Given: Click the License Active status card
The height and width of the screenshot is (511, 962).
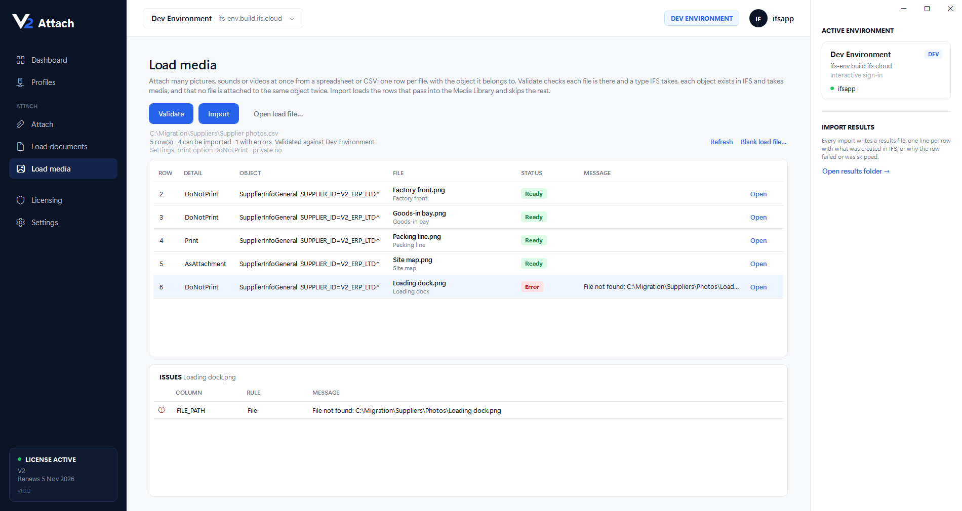Looking at the screenshot, I should [x=63, y=475].
